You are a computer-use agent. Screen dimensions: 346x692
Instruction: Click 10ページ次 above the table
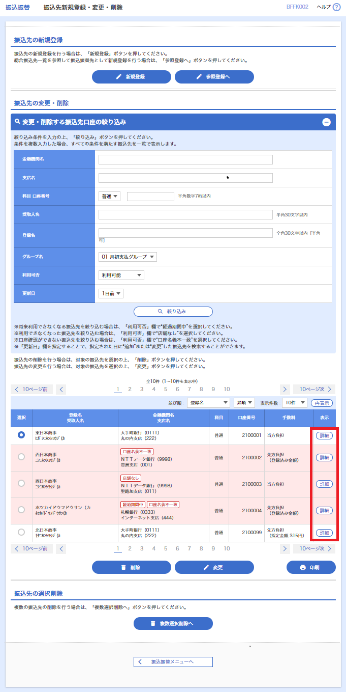tap(314, 390)
